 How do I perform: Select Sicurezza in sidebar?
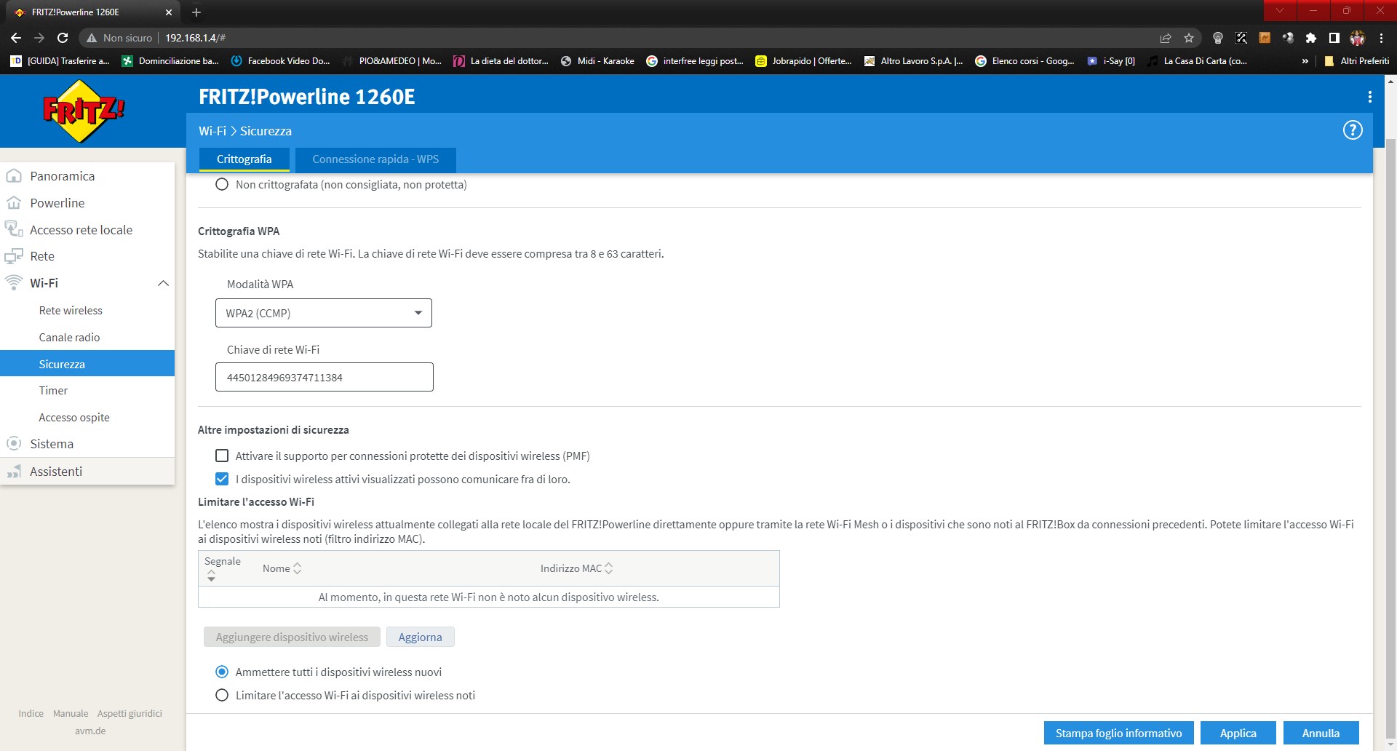(87, 364)
